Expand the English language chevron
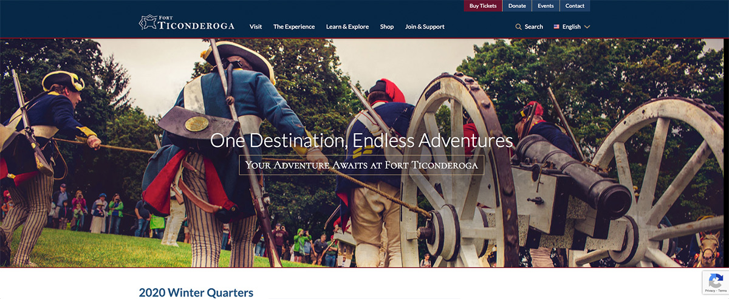This screenshot has width=729, height=299. [x=587, y=27]
